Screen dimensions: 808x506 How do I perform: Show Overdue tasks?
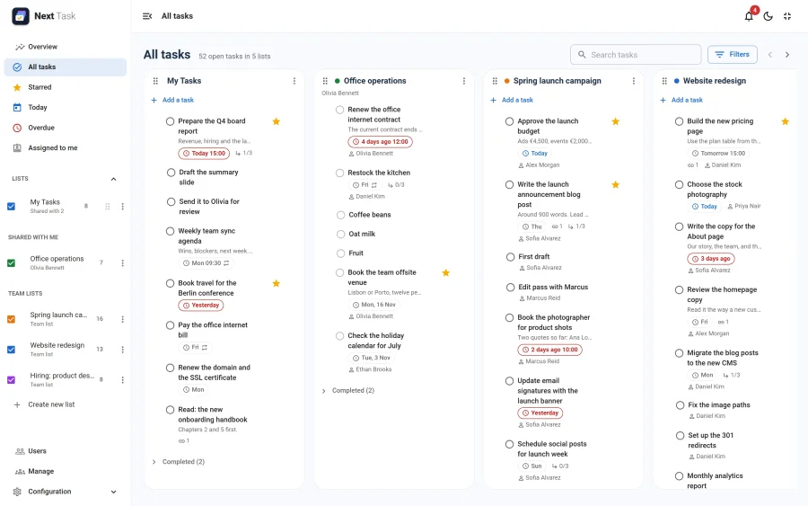point(66,128)
